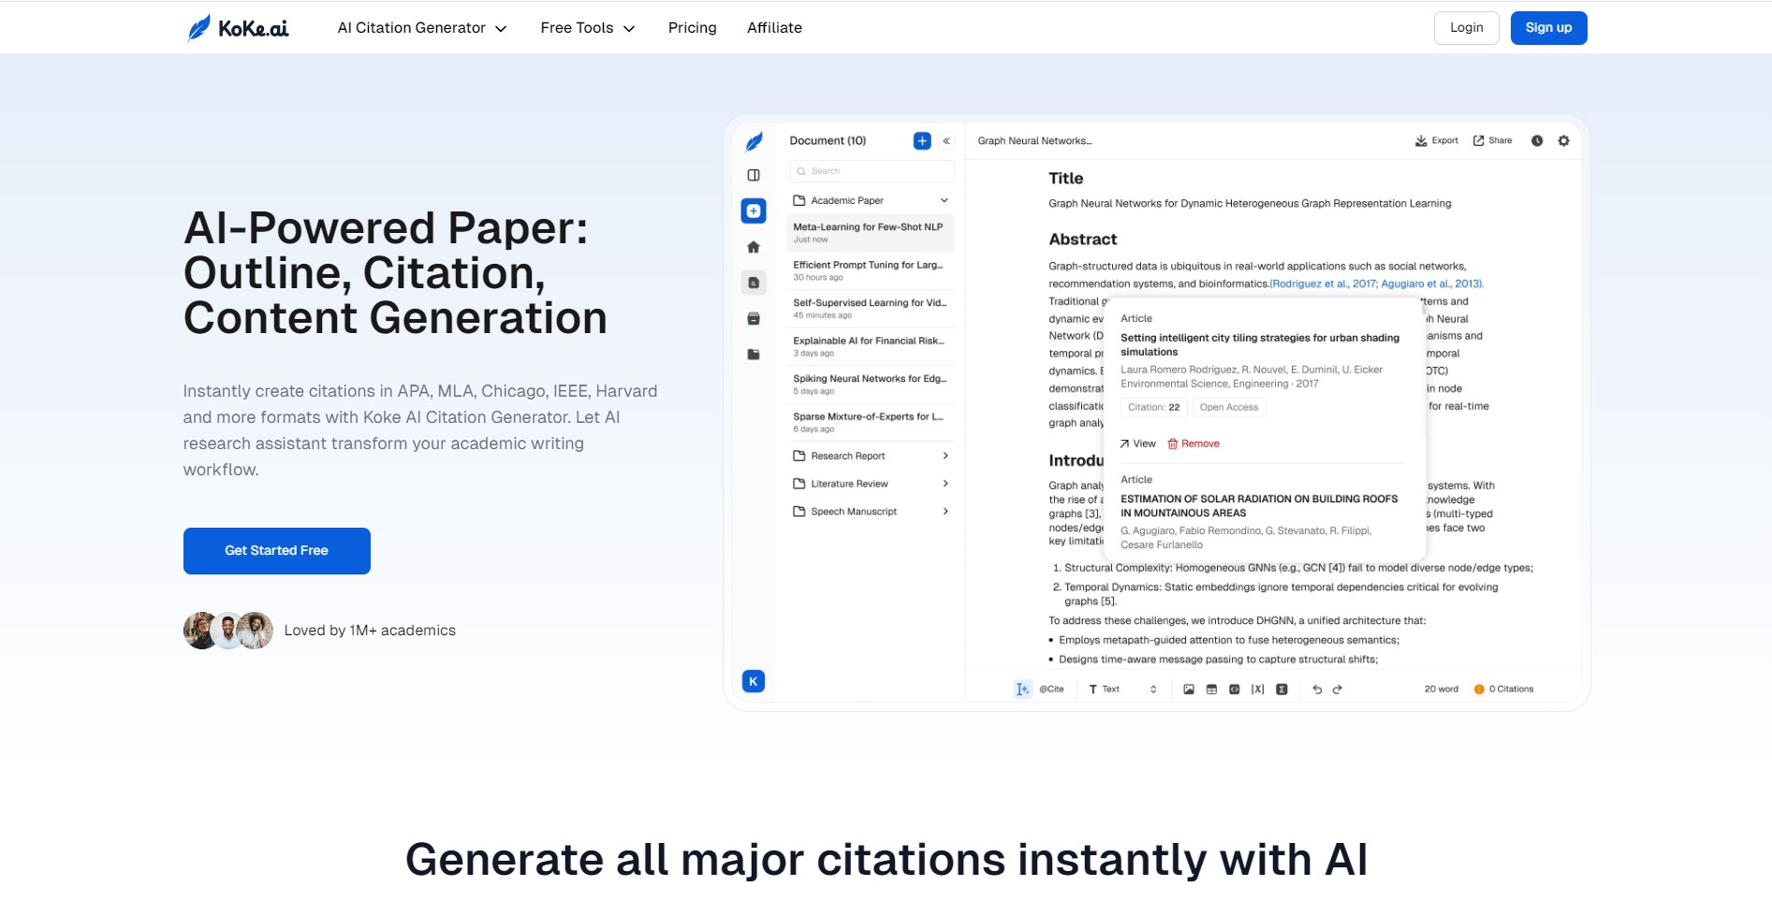Click the Sign up button
Viewport: 1772px width, 901px height.
1548,28
